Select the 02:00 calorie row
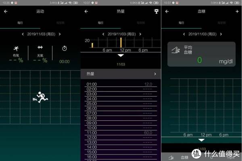 (x=121, y=89)
